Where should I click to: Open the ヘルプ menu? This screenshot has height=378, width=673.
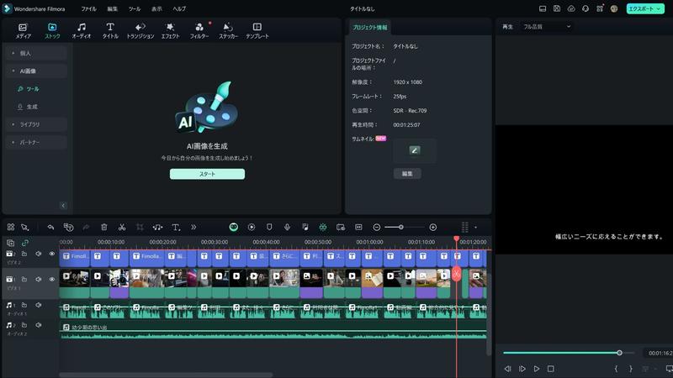click(x=179, y=8)
